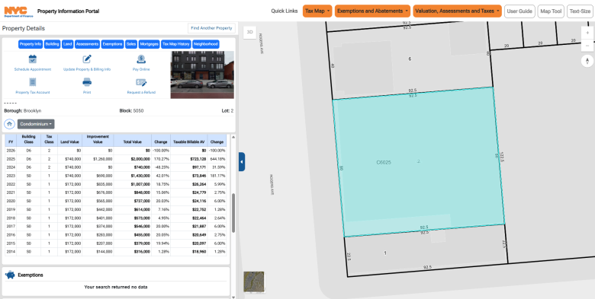The width and height of the screenshot is (595, 299).
Task: Go to the Tax Map History tab
Action: (176, 44)
